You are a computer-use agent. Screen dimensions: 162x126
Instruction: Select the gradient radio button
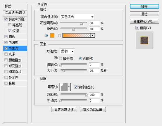click(x=59, y=36)
